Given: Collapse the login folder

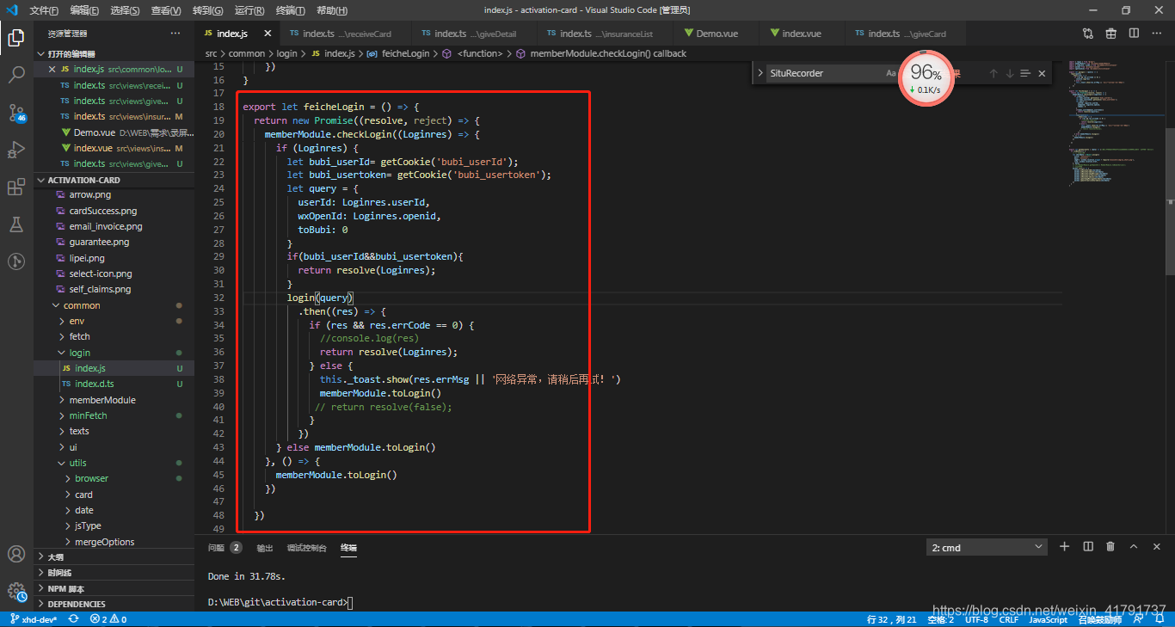Looking at the screenshot, I should [114, 353].
